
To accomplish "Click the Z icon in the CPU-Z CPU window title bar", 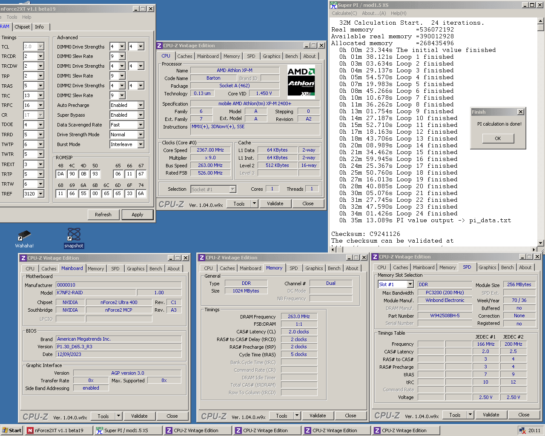I will pyautogui.click(x=160, y=46).
